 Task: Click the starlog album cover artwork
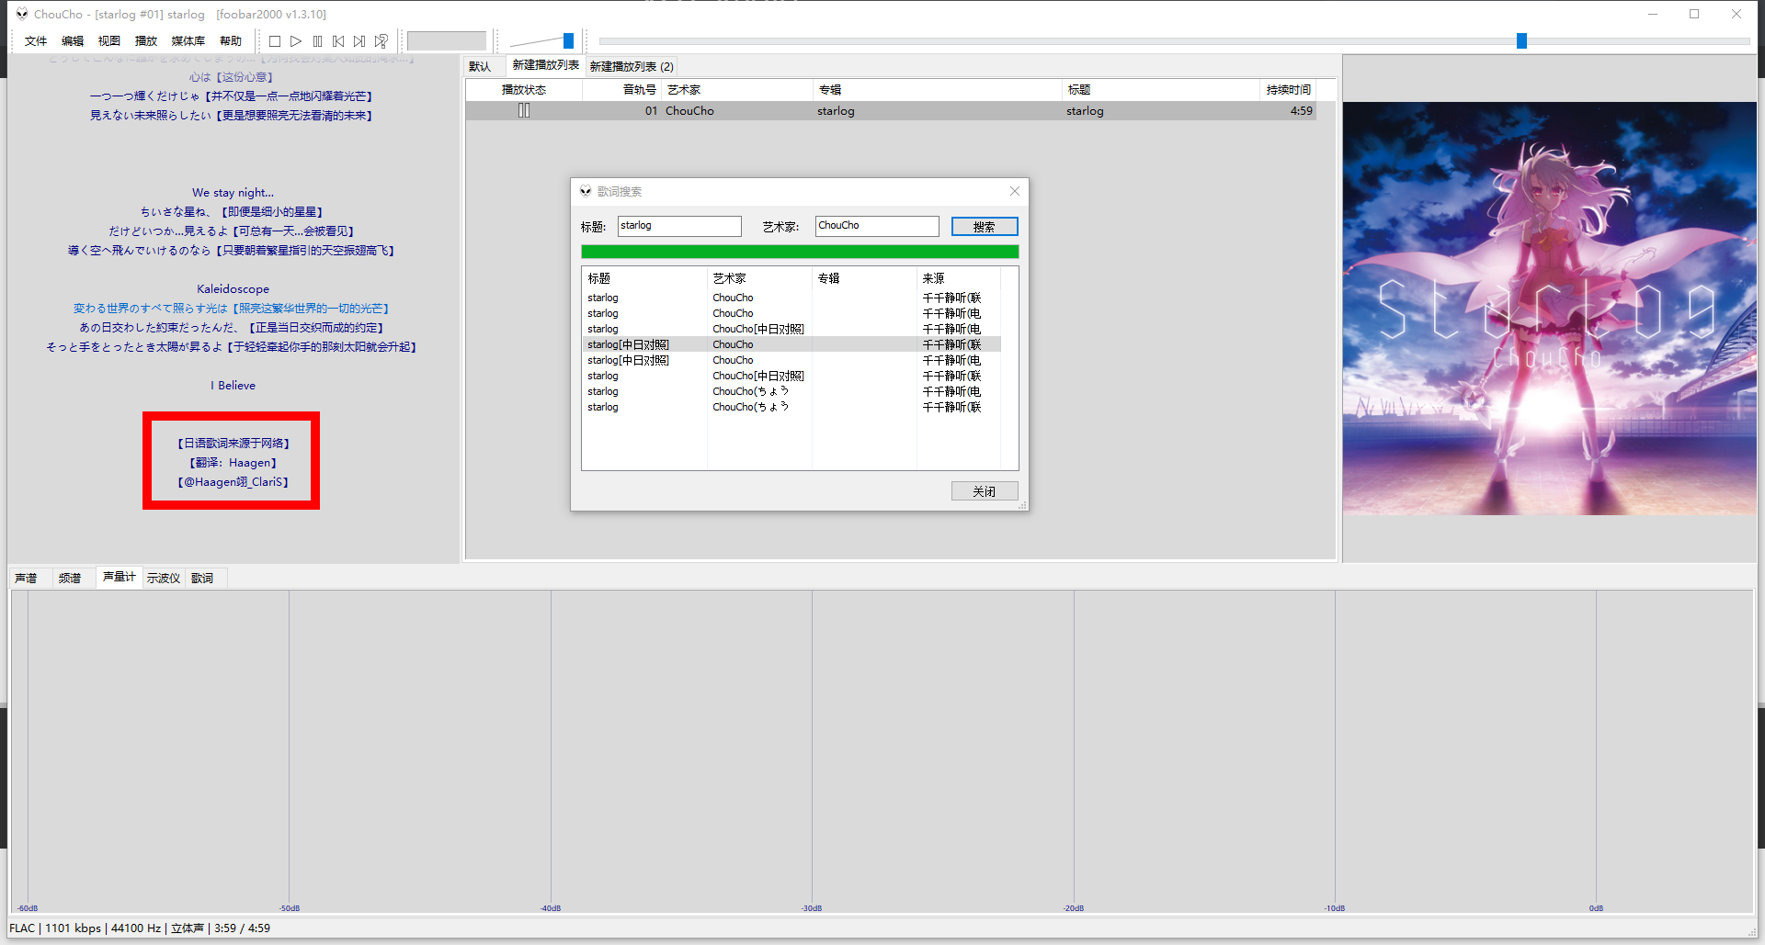click(1549, 309)
